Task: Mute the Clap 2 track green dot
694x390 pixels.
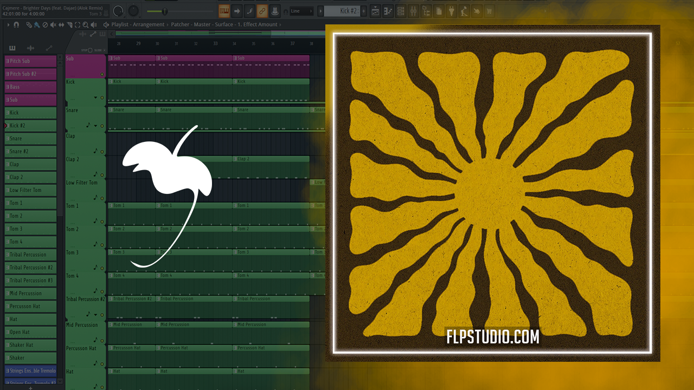Action: click(102, 175)
